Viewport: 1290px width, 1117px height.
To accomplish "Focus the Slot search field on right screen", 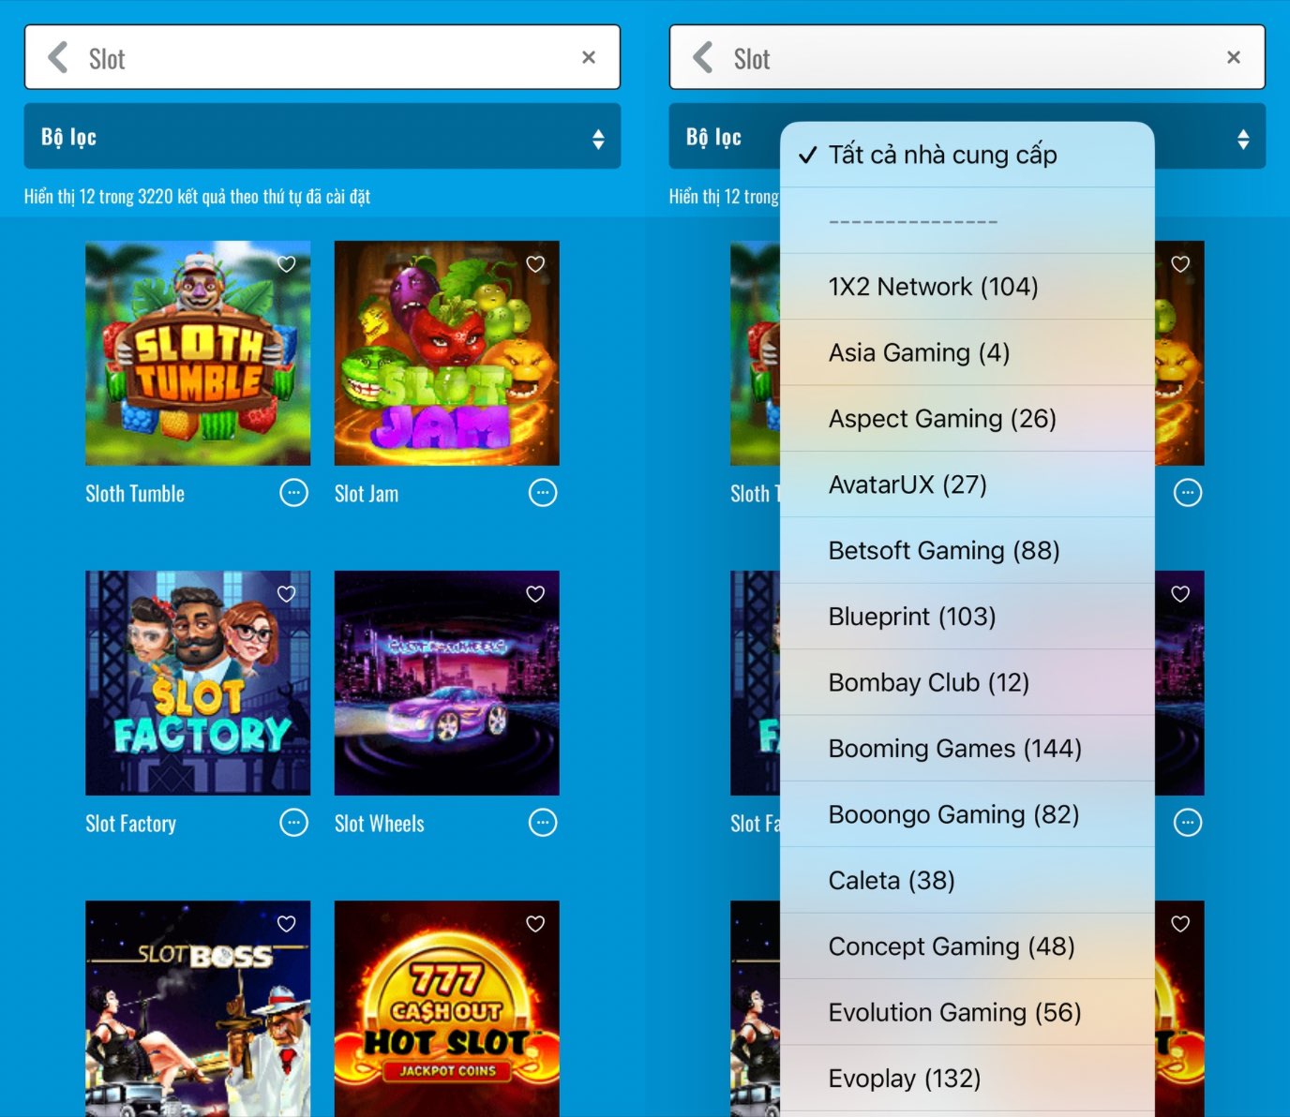I will coord(967,57).
